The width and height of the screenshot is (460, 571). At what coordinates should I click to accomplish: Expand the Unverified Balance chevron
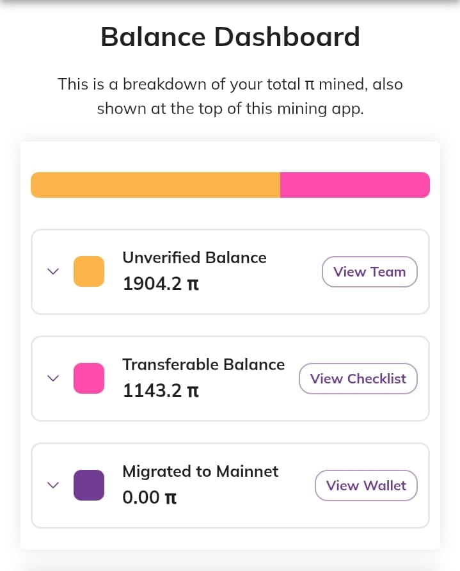(54, 271)
